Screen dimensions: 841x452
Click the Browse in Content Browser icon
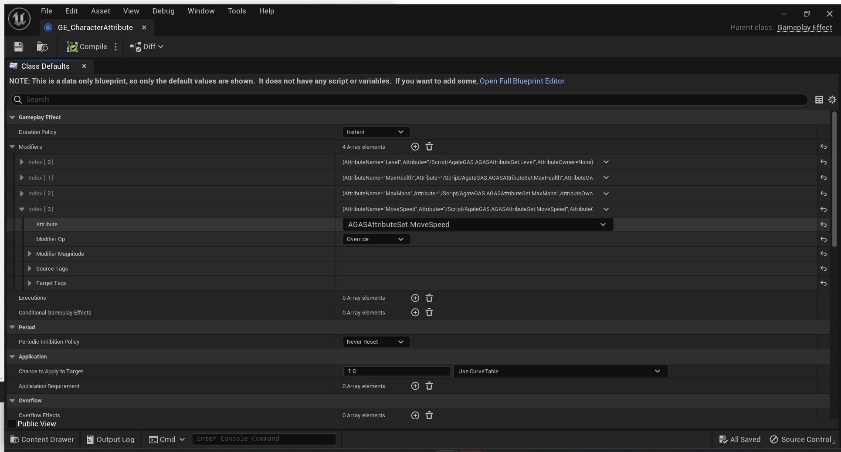[x=42, y=47]
